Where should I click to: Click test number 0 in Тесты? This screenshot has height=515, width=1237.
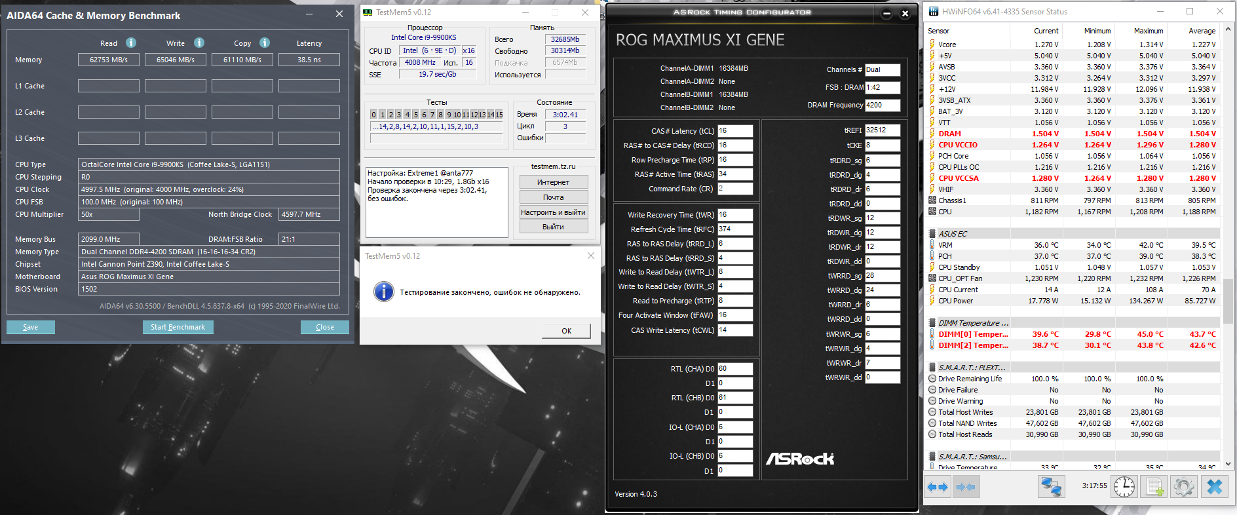[373, 115]
